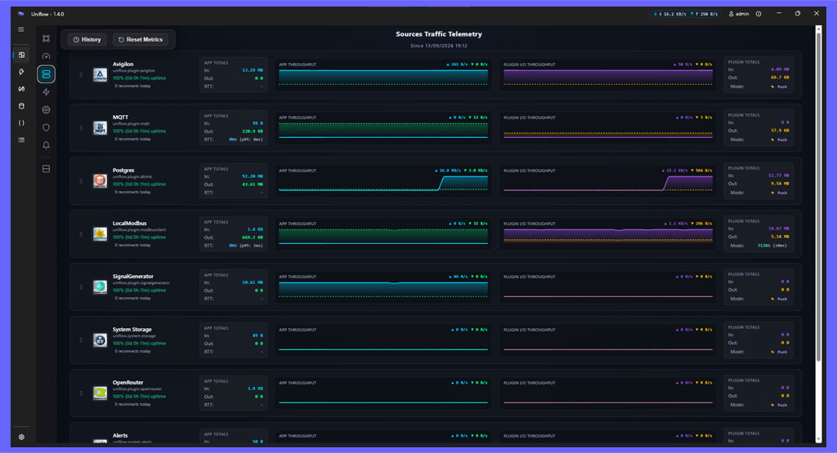Click the 'Since' date subtitle under heading
Viewport: 837px width, 453px height.
point(439,46)
